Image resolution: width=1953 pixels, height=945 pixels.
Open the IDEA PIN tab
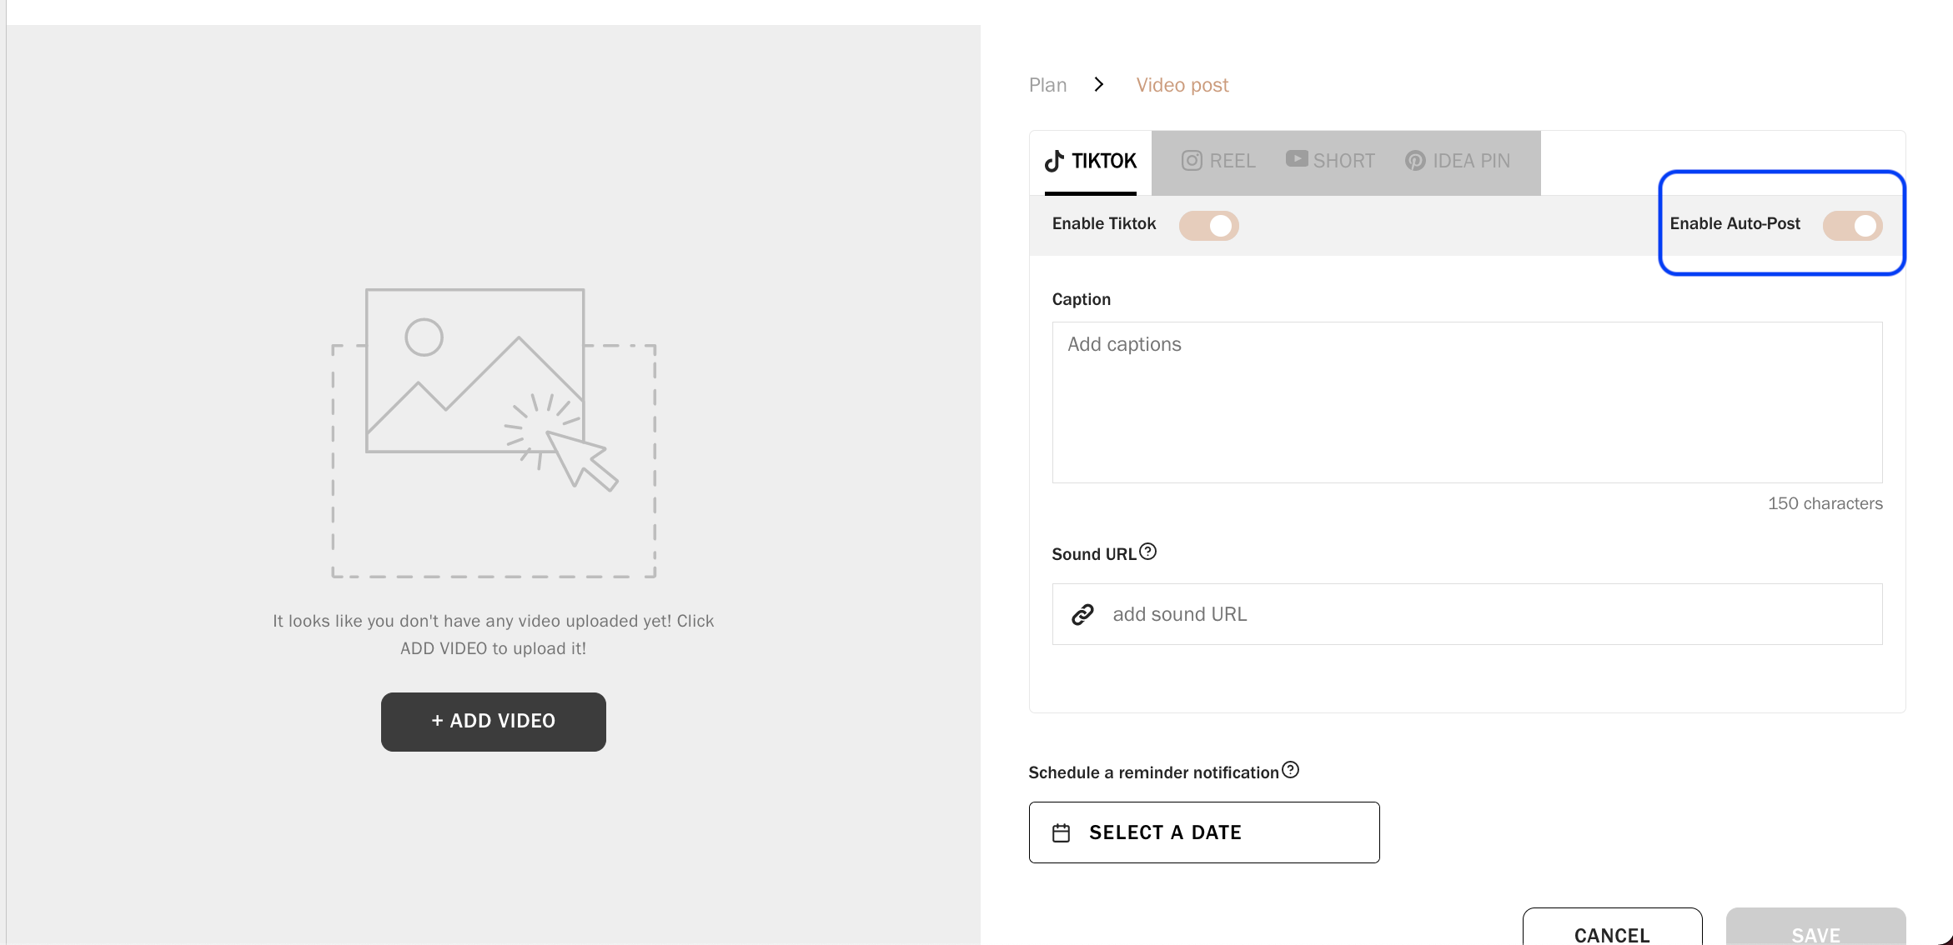pyautogui.click(x=1458, y=161)
